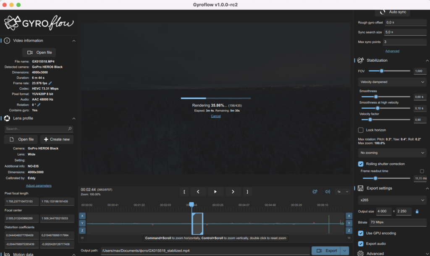Image resolution: width=430 pixels, height=256 pixels.
Task: Click the lens search magnifier icon
Action: click(70, 128)
